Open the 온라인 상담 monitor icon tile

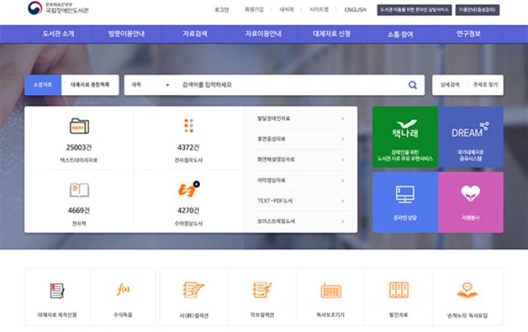(404, 201)
